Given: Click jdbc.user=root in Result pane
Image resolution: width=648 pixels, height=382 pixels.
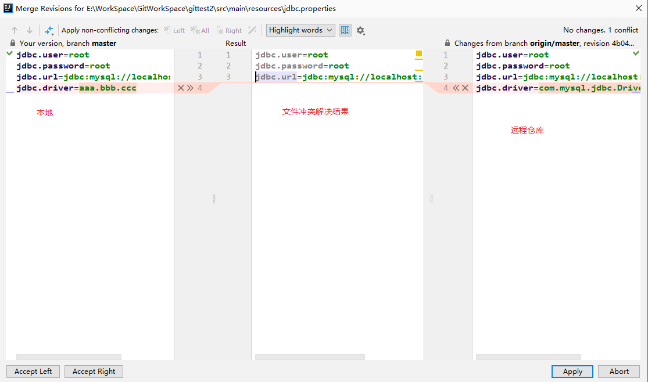Looking at the screenshot, I should (291, 55).
